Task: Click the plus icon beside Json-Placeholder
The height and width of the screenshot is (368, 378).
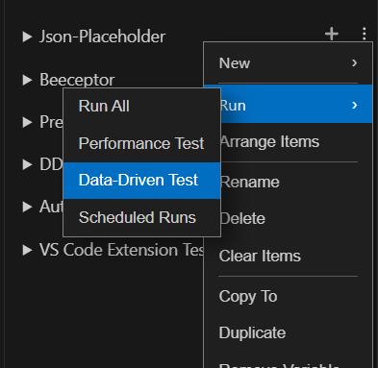Action: 332,34
